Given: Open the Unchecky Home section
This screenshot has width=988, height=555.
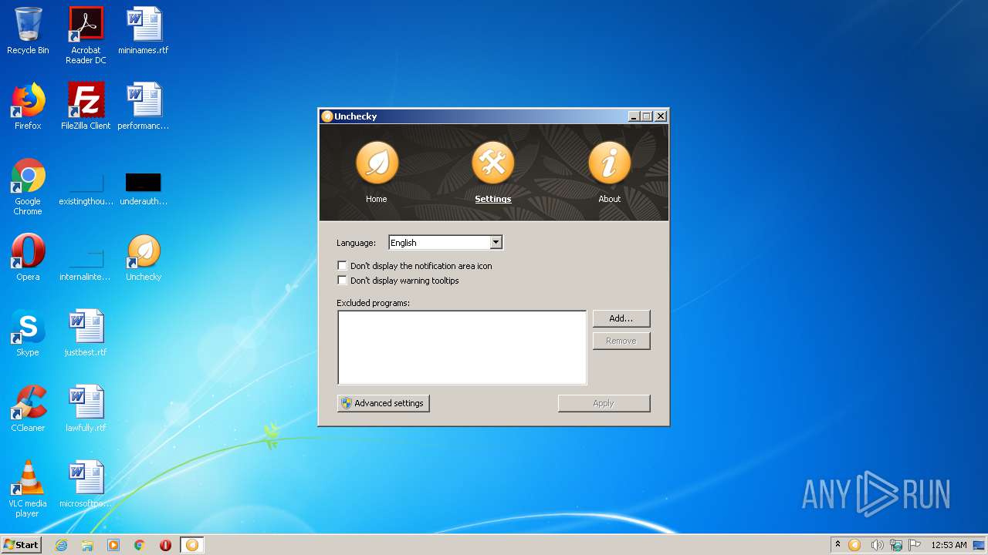Looking at the screenshot, I should [x=377, y=172].
